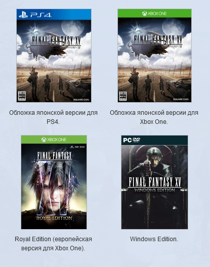This screenshot has height=267, width=210.
Task: Click the Xbox One logo on Japanese cover
Action: click(154, 13)
